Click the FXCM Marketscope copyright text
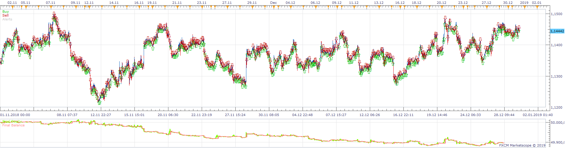Image resolution: width=565 pixels, height=148 pixels. [522, 145]
